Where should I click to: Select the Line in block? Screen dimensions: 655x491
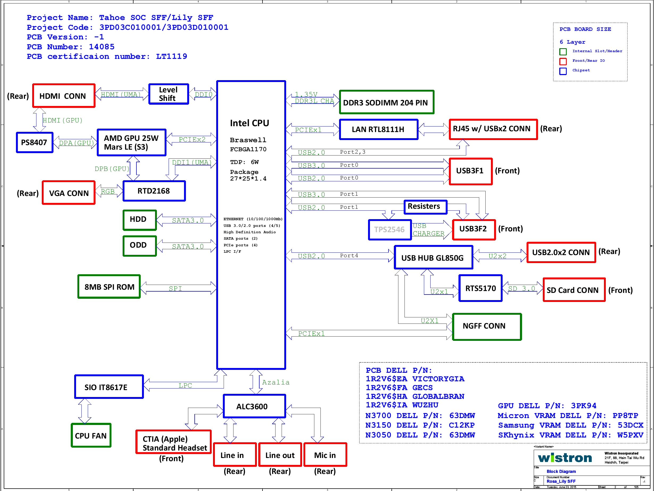(x=235, y=455)
